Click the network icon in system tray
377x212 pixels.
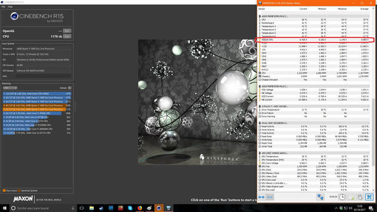tap(346, 208)
